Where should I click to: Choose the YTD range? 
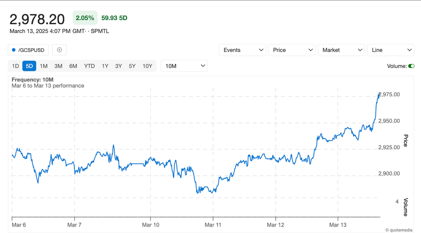[x=89, y=66]
